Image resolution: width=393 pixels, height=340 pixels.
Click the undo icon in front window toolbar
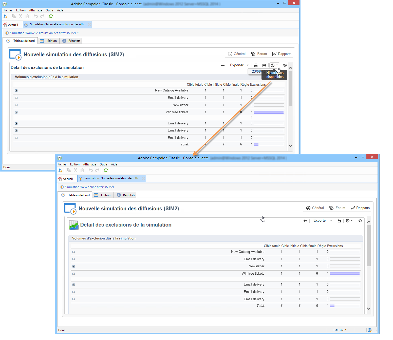pos(91,170)
